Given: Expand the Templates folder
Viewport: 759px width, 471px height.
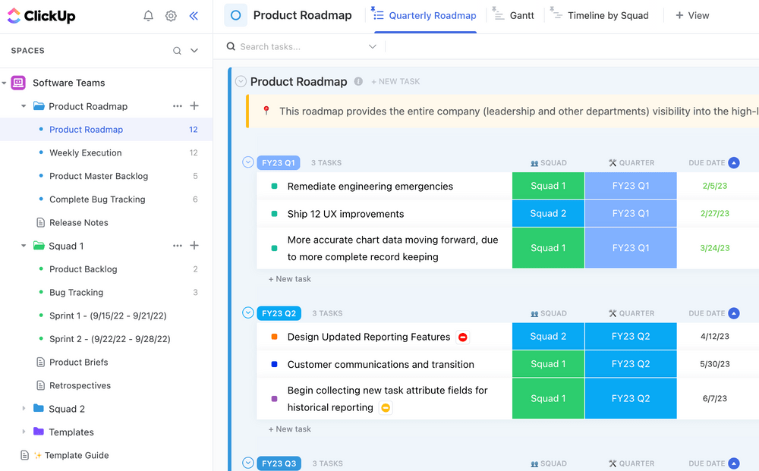Looking at the screenshot, I should click(x=24, y=432).
